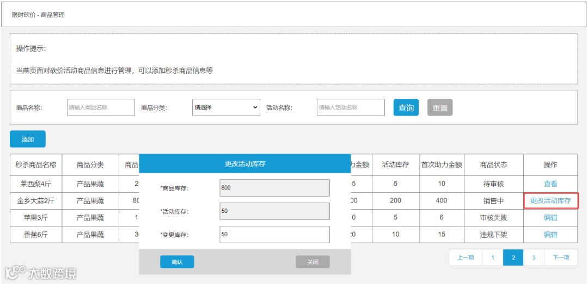This screenshot has width=588, height=284.
Task: Click 产品果蔬 category for 莱西梨4斤
Action: click(90, 184)
